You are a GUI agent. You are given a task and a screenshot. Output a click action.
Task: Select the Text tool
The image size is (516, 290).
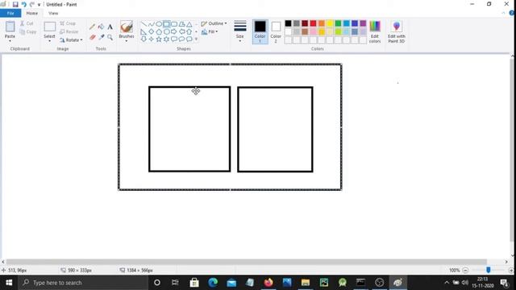(110, 27)
